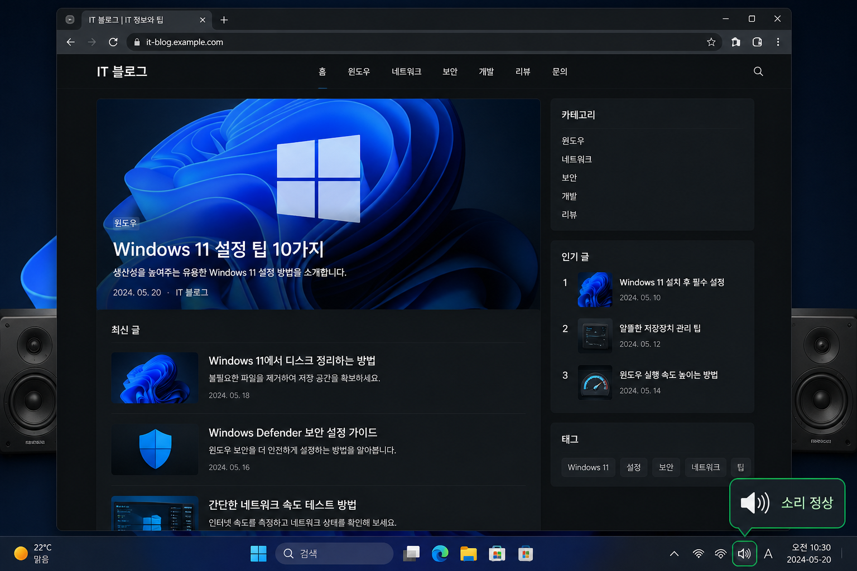Open File Explorer from the taskbar
857x571 pixels.
469,554
